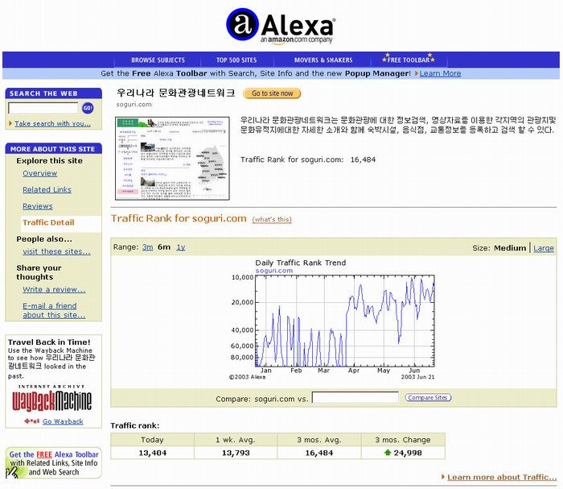Open Browse Subjects in the nav bar
The width and height of the screenshot is (563, 489).
158,60
